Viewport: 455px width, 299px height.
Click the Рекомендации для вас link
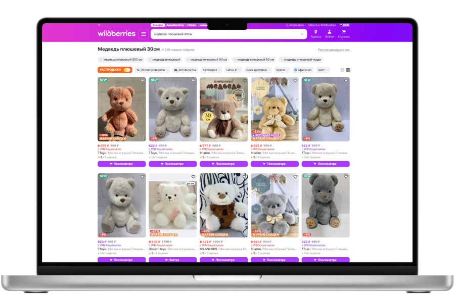[334, 50]
